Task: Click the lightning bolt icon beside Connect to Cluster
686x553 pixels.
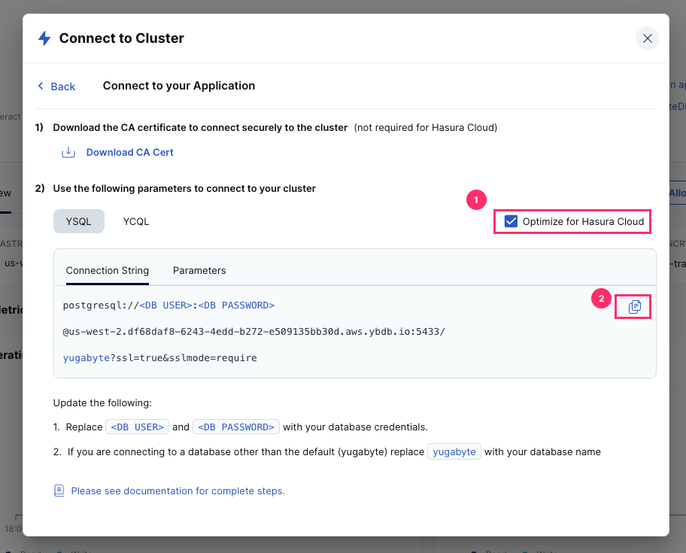Action: (x=44, y=38)
